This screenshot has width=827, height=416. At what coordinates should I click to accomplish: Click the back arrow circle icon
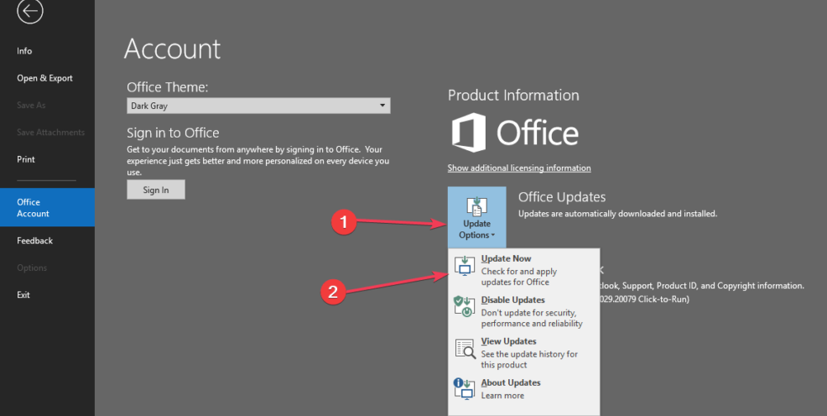29,11
